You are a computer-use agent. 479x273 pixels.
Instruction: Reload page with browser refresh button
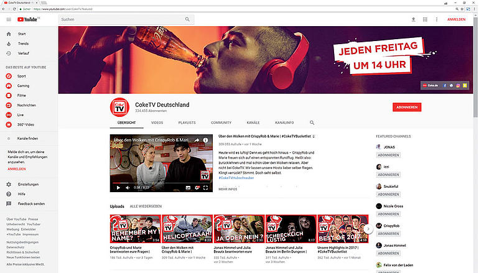[x=14, y=9]
